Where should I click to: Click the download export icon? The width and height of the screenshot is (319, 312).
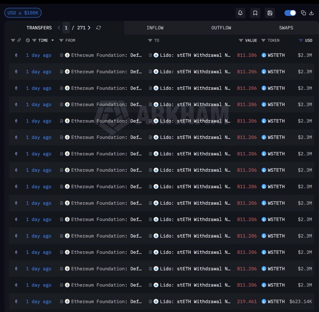pos(312,13)
